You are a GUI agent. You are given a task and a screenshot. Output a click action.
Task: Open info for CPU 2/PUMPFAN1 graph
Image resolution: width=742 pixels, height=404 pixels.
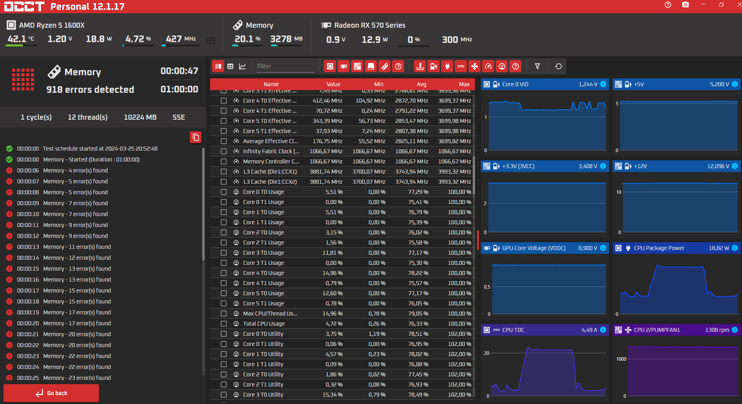(x=735, y=330)
